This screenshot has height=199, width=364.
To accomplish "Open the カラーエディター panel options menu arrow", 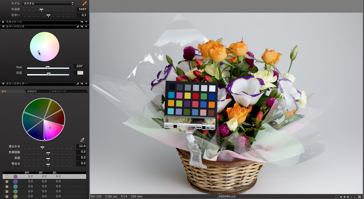I will coord(86,84).
